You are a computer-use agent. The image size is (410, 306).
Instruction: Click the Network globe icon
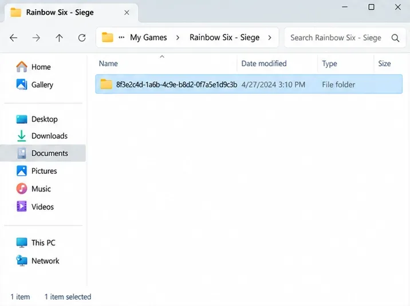[x=21, y=261]
